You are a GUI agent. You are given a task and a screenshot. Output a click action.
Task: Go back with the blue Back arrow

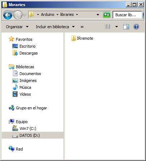(x=8, y=15)
